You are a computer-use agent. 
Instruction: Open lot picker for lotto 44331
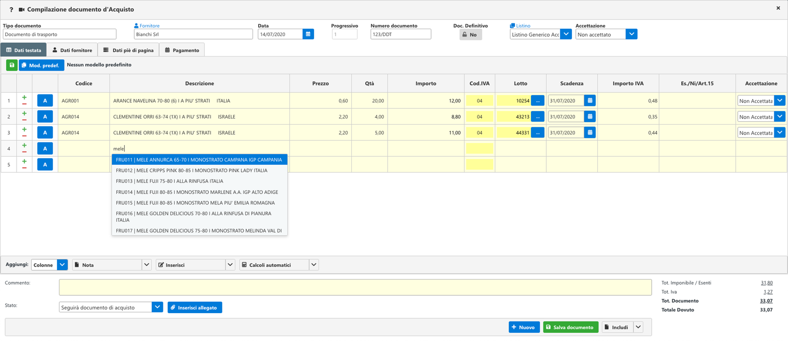point(538,133)
